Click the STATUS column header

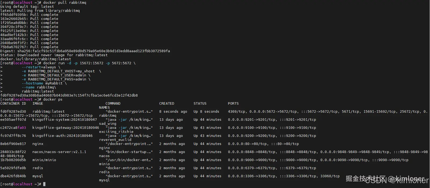[200, 104]
